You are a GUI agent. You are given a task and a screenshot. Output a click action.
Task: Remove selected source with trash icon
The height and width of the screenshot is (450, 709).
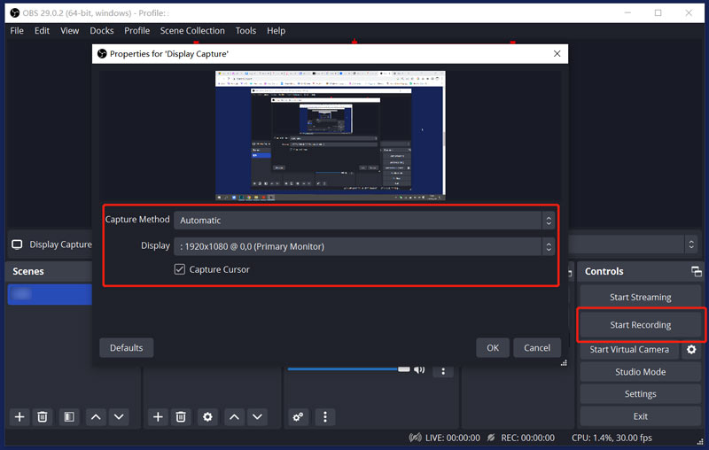(x=181, y=416)
